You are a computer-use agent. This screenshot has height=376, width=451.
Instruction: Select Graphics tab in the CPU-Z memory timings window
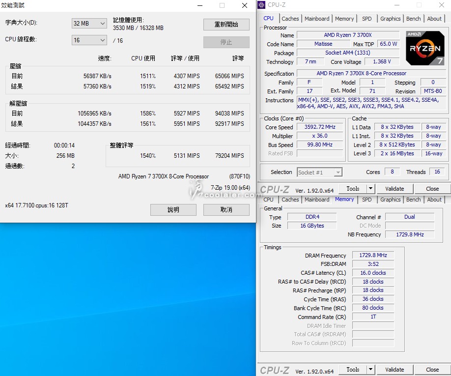point(390,200)
